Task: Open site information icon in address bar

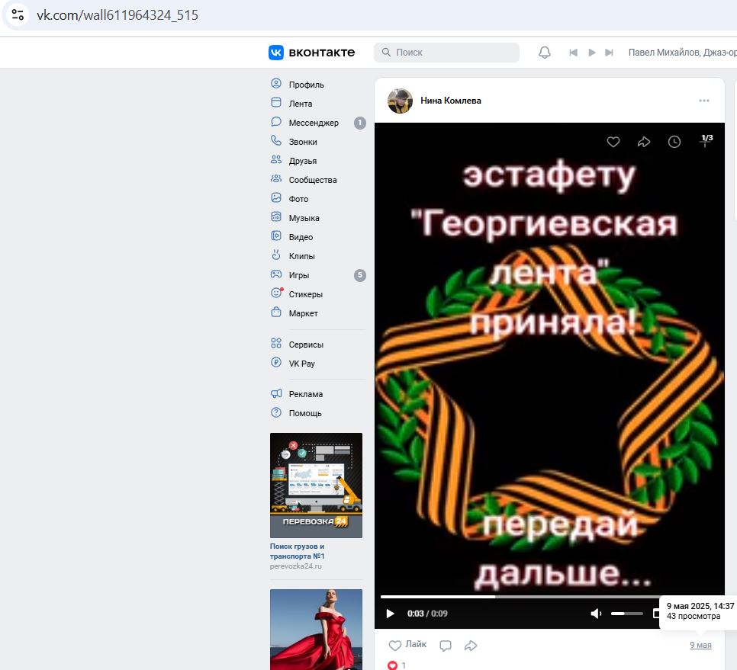Action: tap(18, 15)
